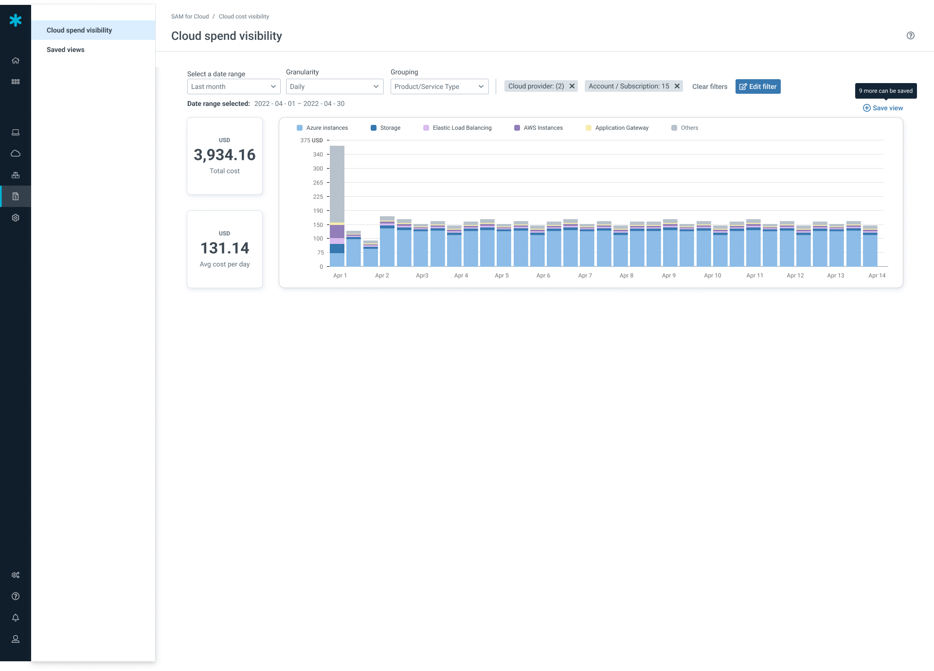934x671 pixels.
Task: Click the Save view plus icon
Action: coord(867,108)
